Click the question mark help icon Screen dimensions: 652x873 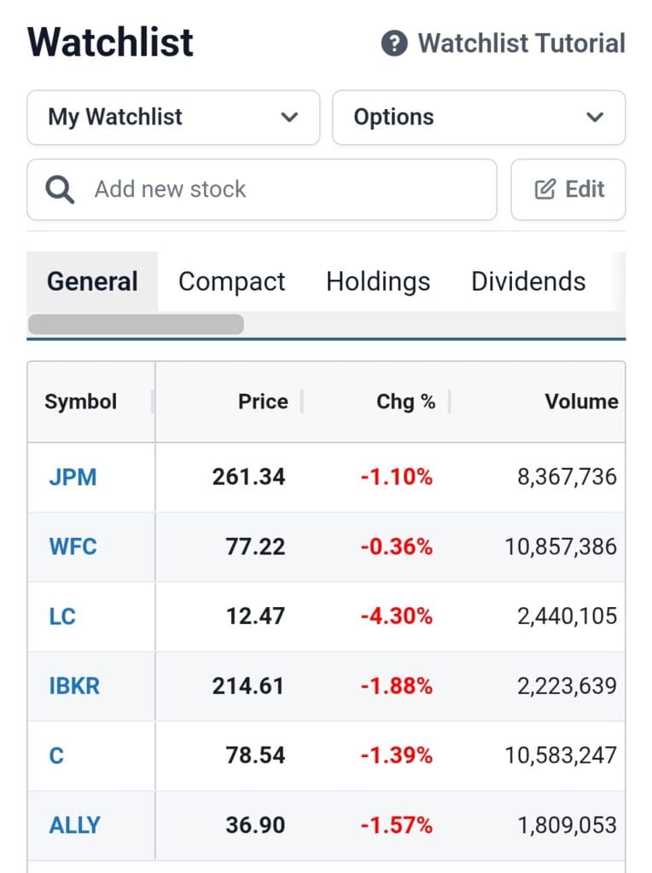[x=393, y=43]
